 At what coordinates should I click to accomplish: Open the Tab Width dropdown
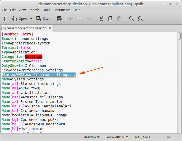(x=116, y=137)
